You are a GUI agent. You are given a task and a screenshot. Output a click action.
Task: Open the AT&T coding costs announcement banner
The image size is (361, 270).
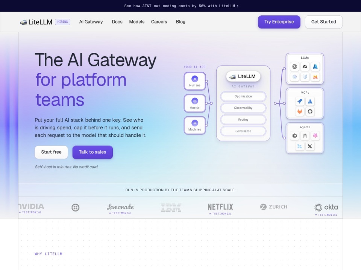click(181, 6)
